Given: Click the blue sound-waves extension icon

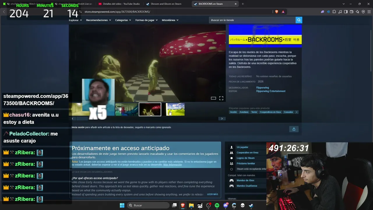Looking at the screenshot, I should click(328, 12).
